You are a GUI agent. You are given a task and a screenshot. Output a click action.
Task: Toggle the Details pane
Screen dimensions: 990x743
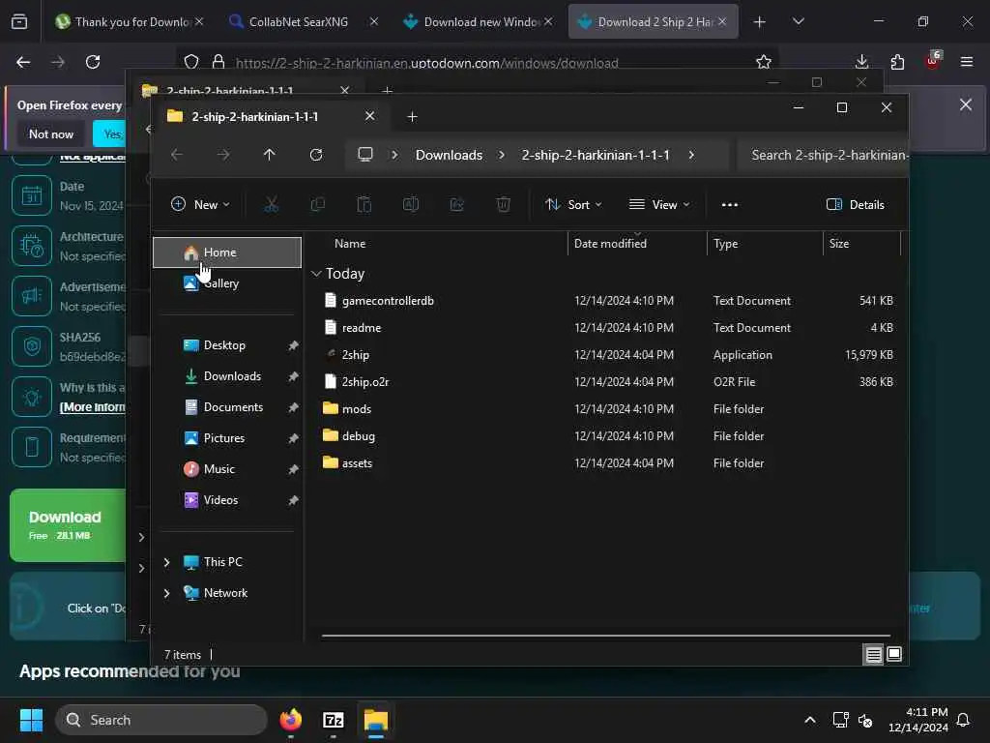pyautogui.click(x=855, y=205)
